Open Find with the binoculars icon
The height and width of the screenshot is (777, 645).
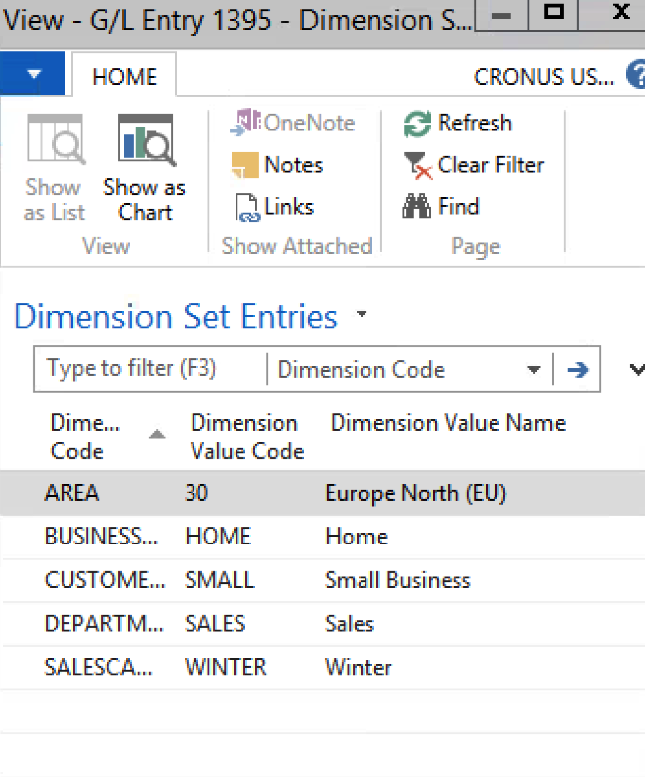pos(441,207)
